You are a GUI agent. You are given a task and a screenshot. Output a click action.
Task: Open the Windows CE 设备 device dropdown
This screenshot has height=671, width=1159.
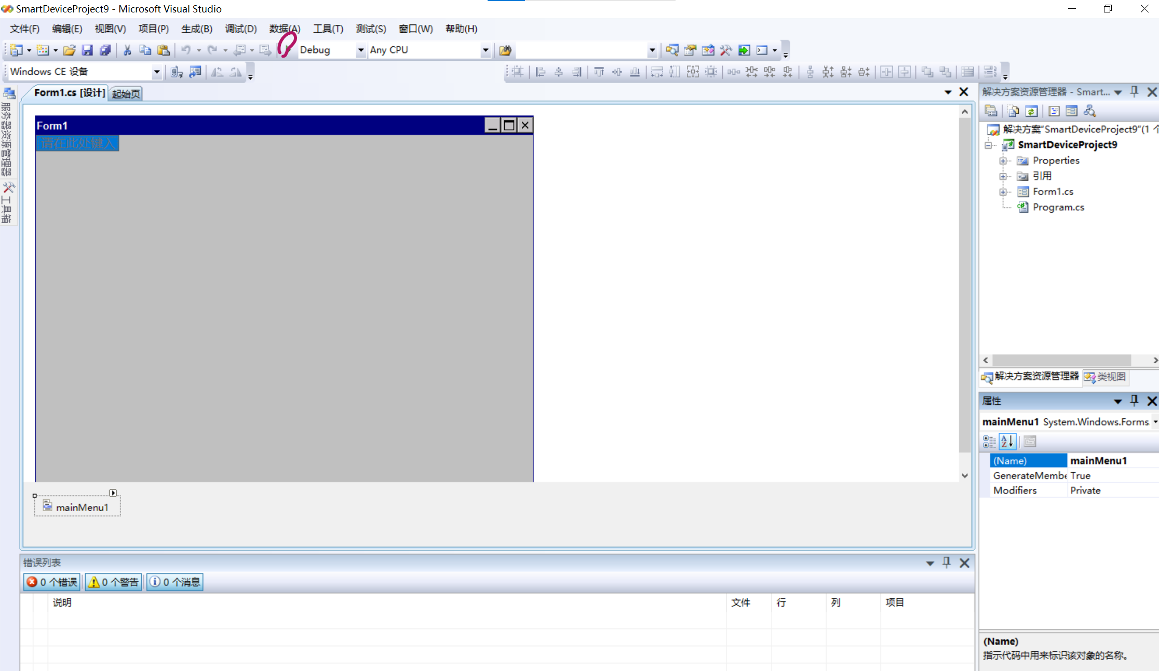click(157, 72)
